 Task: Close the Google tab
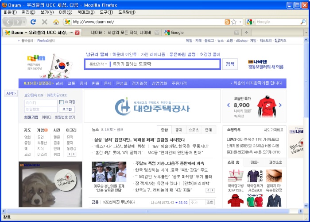click(236, 33)
